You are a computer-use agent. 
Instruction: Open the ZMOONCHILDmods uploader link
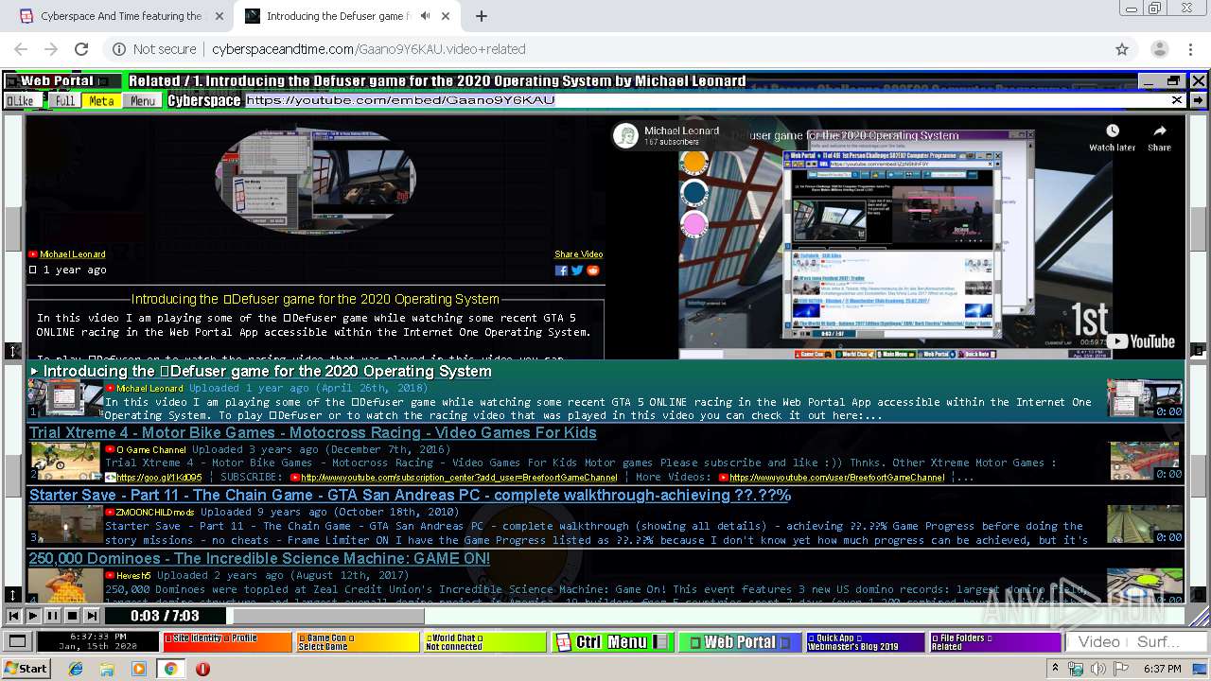pyautogui.click(x=155, y=513)
